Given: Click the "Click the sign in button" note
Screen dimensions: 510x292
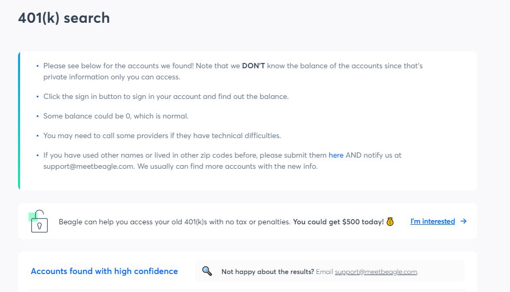Looking at the screenshot, I should pos(166,97).
